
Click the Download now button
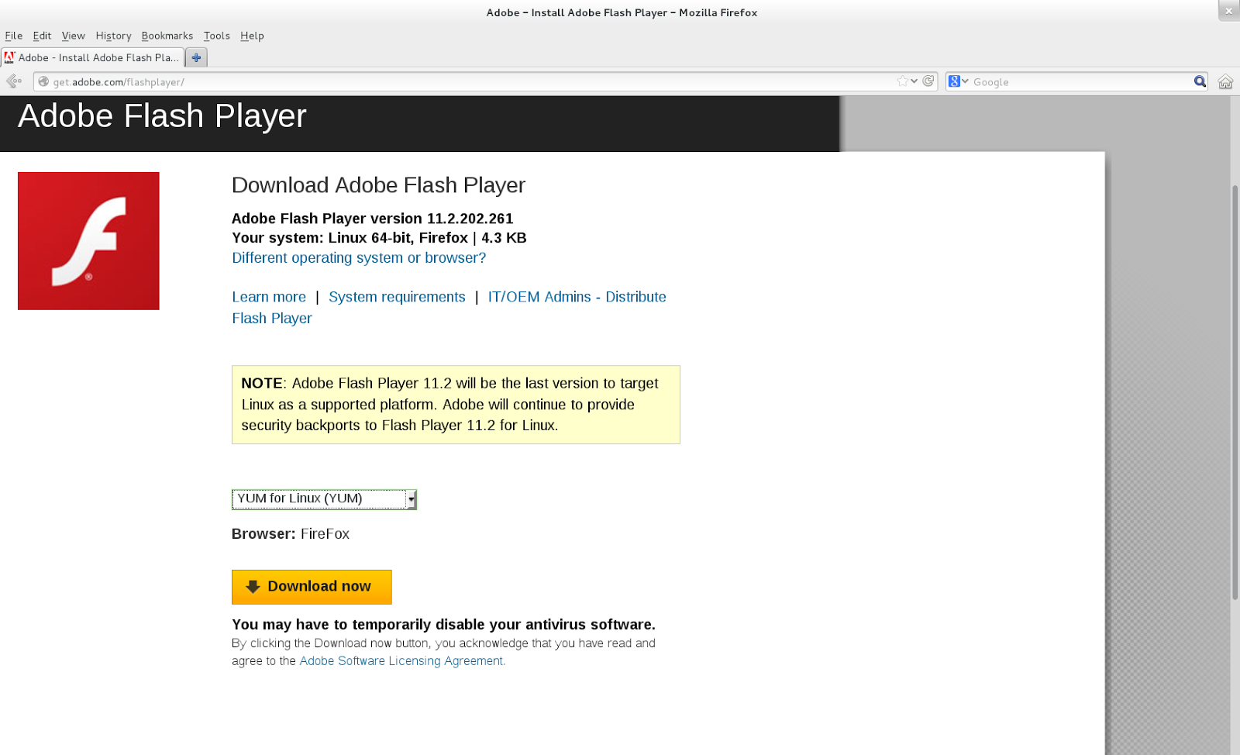(x=312, y=587)
